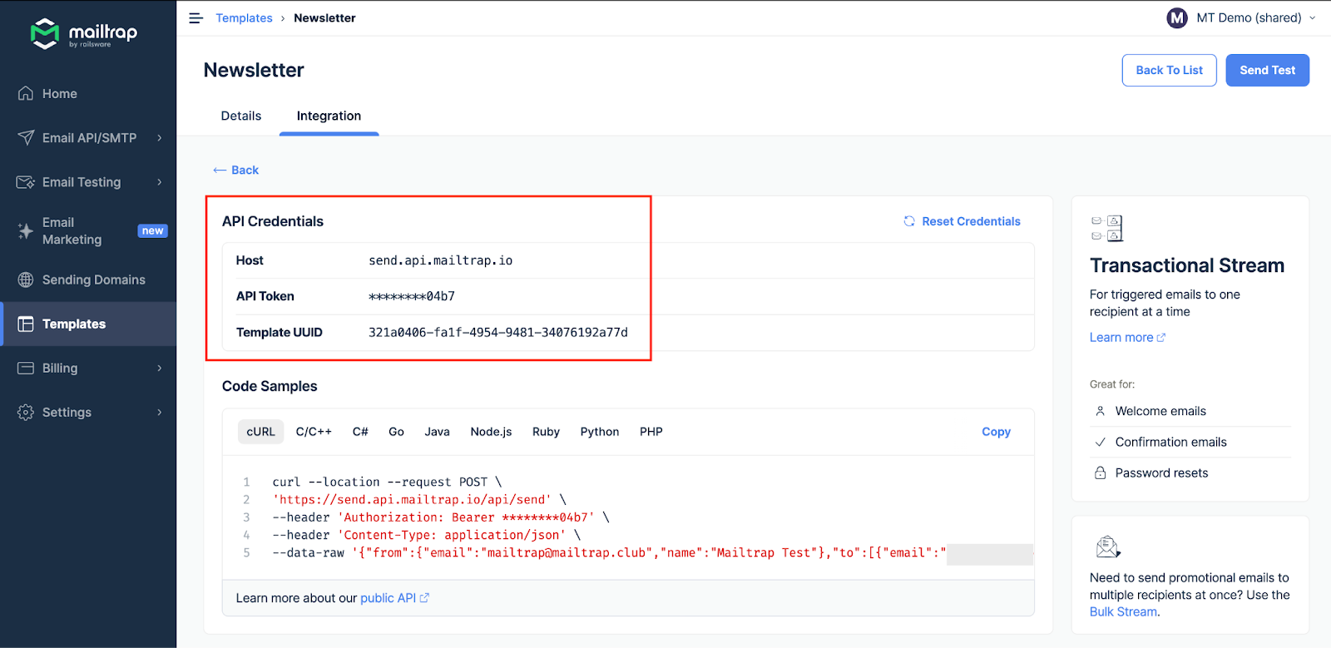Click the Billing card icon

tap(26, 368)
